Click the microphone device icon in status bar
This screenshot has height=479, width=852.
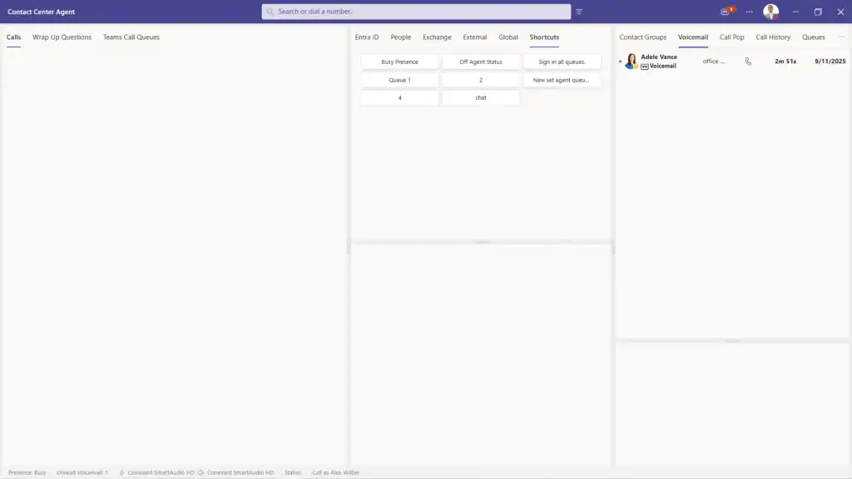[121, 472]
